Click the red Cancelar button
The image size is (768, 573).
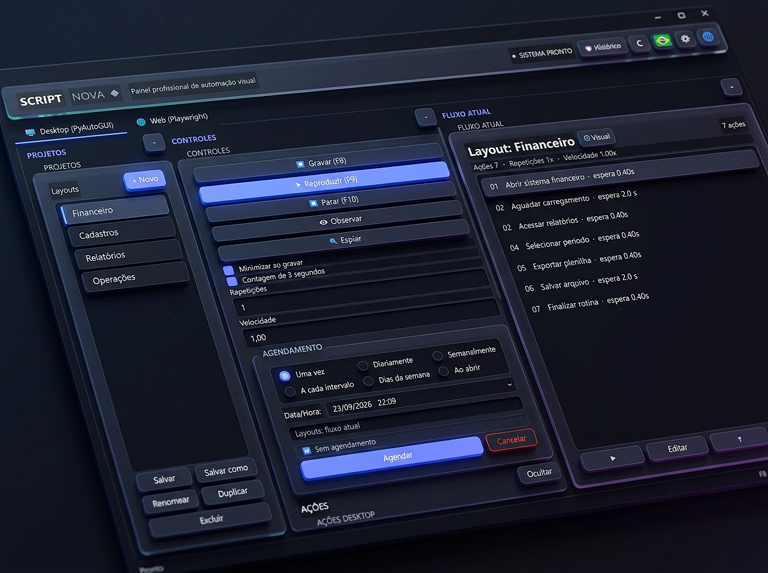click(511, 440)
